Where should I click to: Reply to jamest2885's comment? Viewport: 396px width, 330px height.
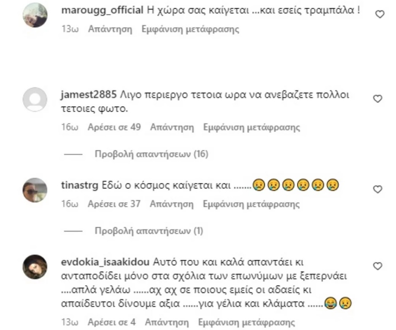172,127
